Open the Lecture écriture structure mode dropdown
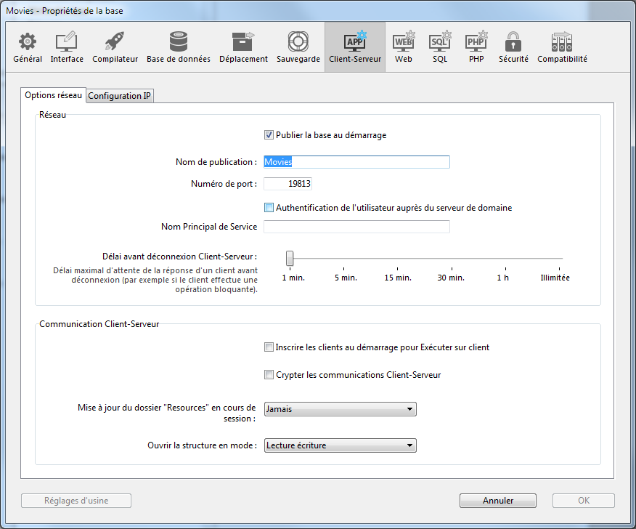The height and width of the screenshot is (529, 636). click(340, 445)
